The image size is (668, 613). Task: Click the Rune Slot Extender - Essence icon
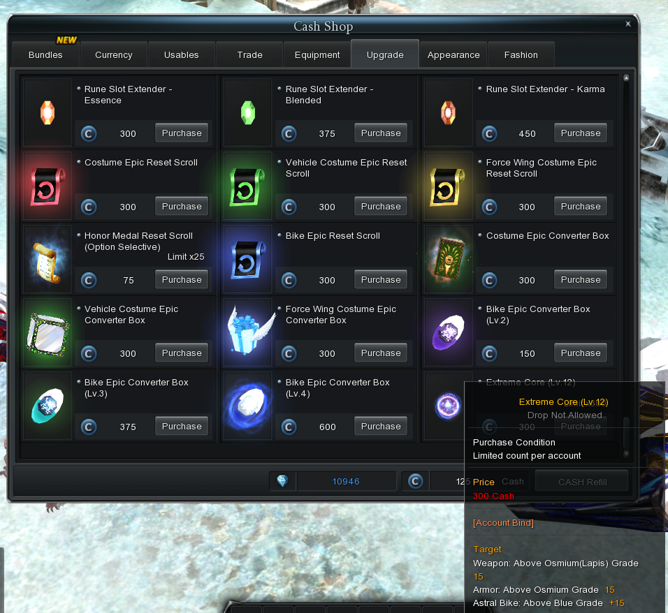click(48, 112)
